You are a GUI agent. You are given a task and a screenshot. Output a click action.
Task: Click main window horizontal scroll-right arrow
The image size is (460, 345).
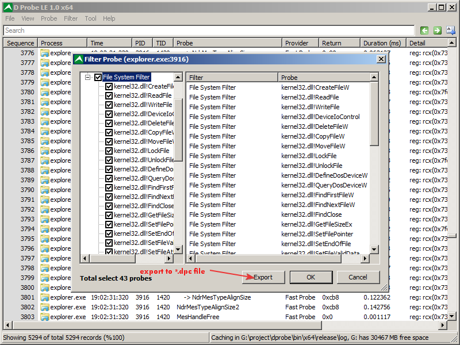[443, 325]
